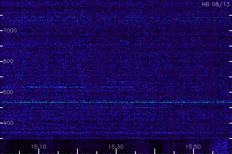The width and height of the screenshot is (232, 154).
Task: Click the 800 frequency axis label
Action: click(x=8, y=61)
